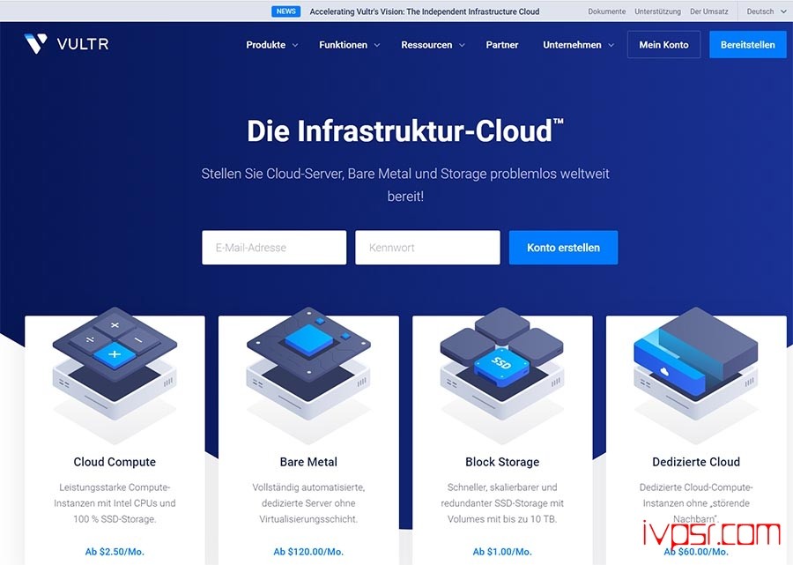Focus the E-Mail-Adresse field
This screenshot has width=793, height=565.
[x=274, y=248]
